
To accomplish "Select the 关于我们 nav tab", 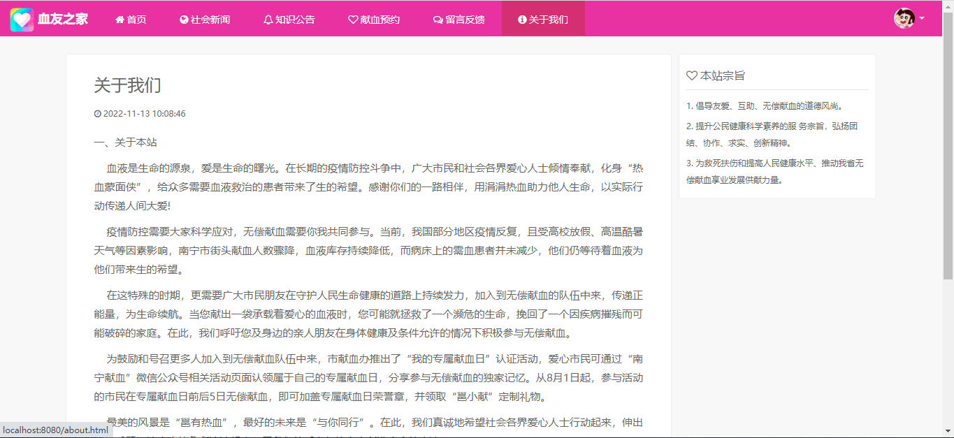I will click(543, 20).
